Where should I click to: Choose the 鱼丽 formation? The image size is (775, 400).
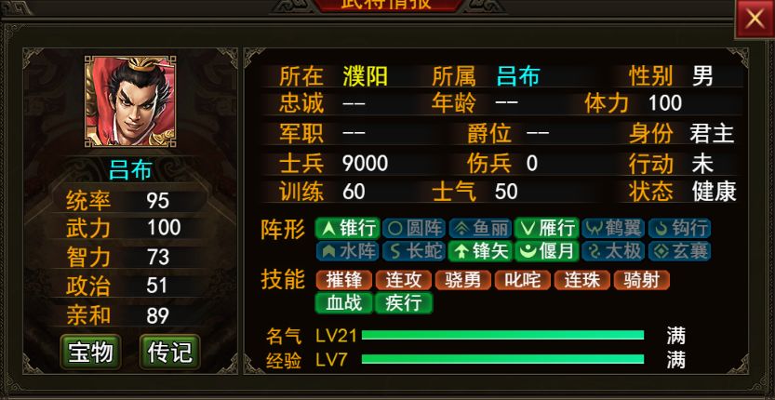point(480,229)
